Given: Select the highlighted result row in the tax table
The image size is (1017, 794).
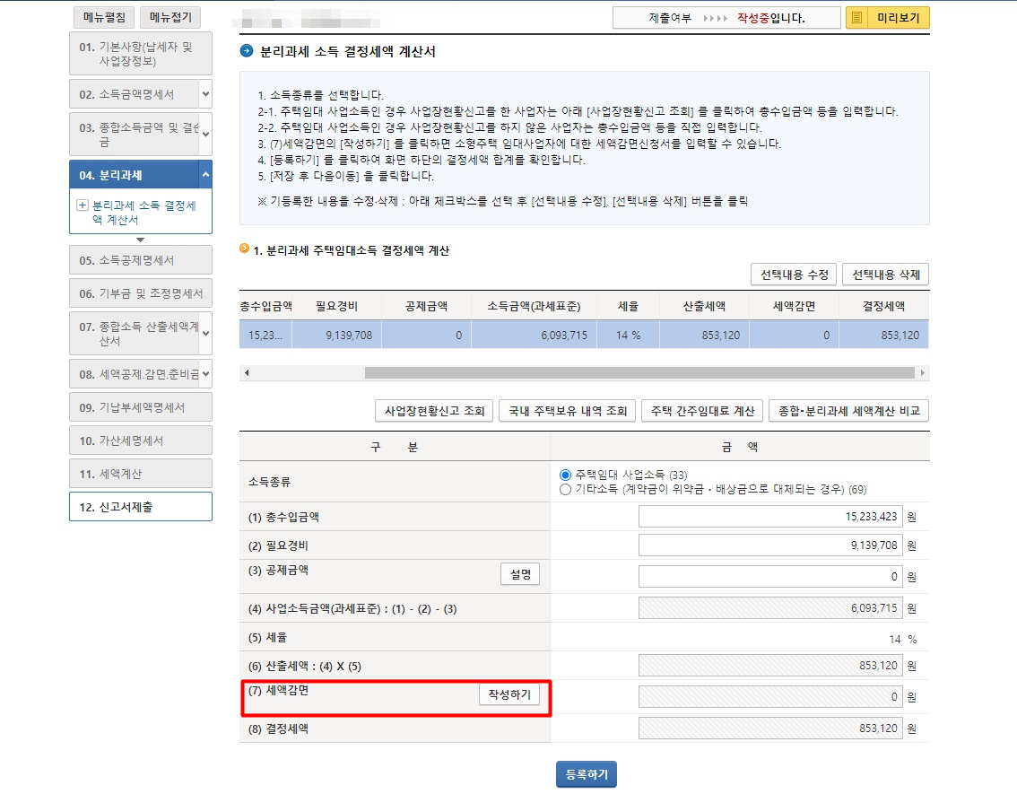Looking at the screenshot, I should pos(538,334).
